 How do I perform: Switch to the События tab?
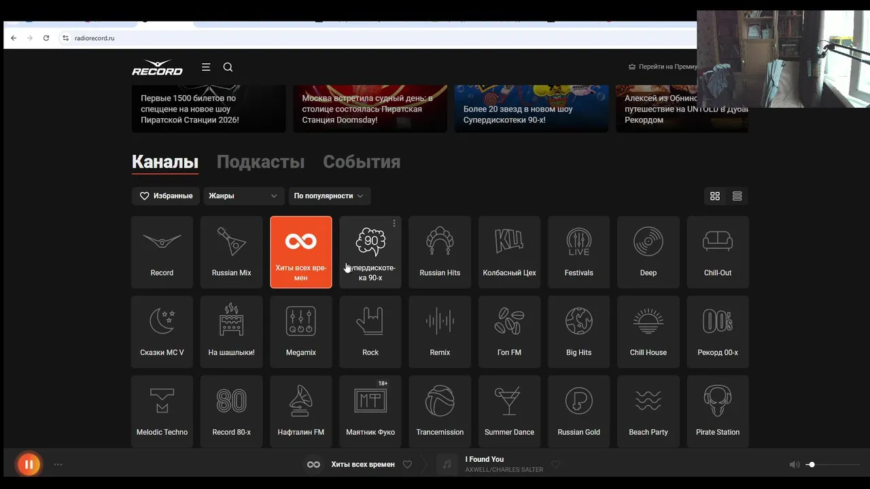[362, 162]
